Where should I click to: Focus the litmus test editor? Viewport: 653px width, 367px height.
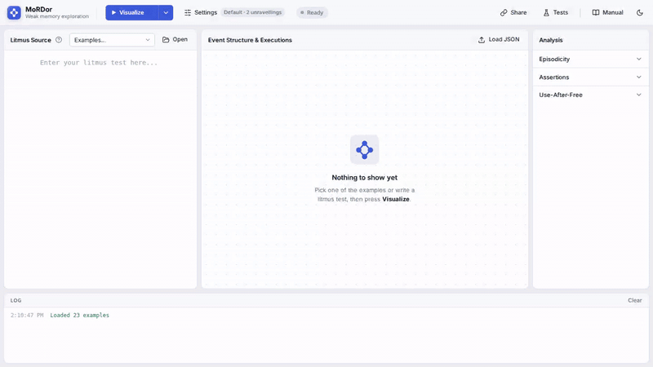point(100,169)
